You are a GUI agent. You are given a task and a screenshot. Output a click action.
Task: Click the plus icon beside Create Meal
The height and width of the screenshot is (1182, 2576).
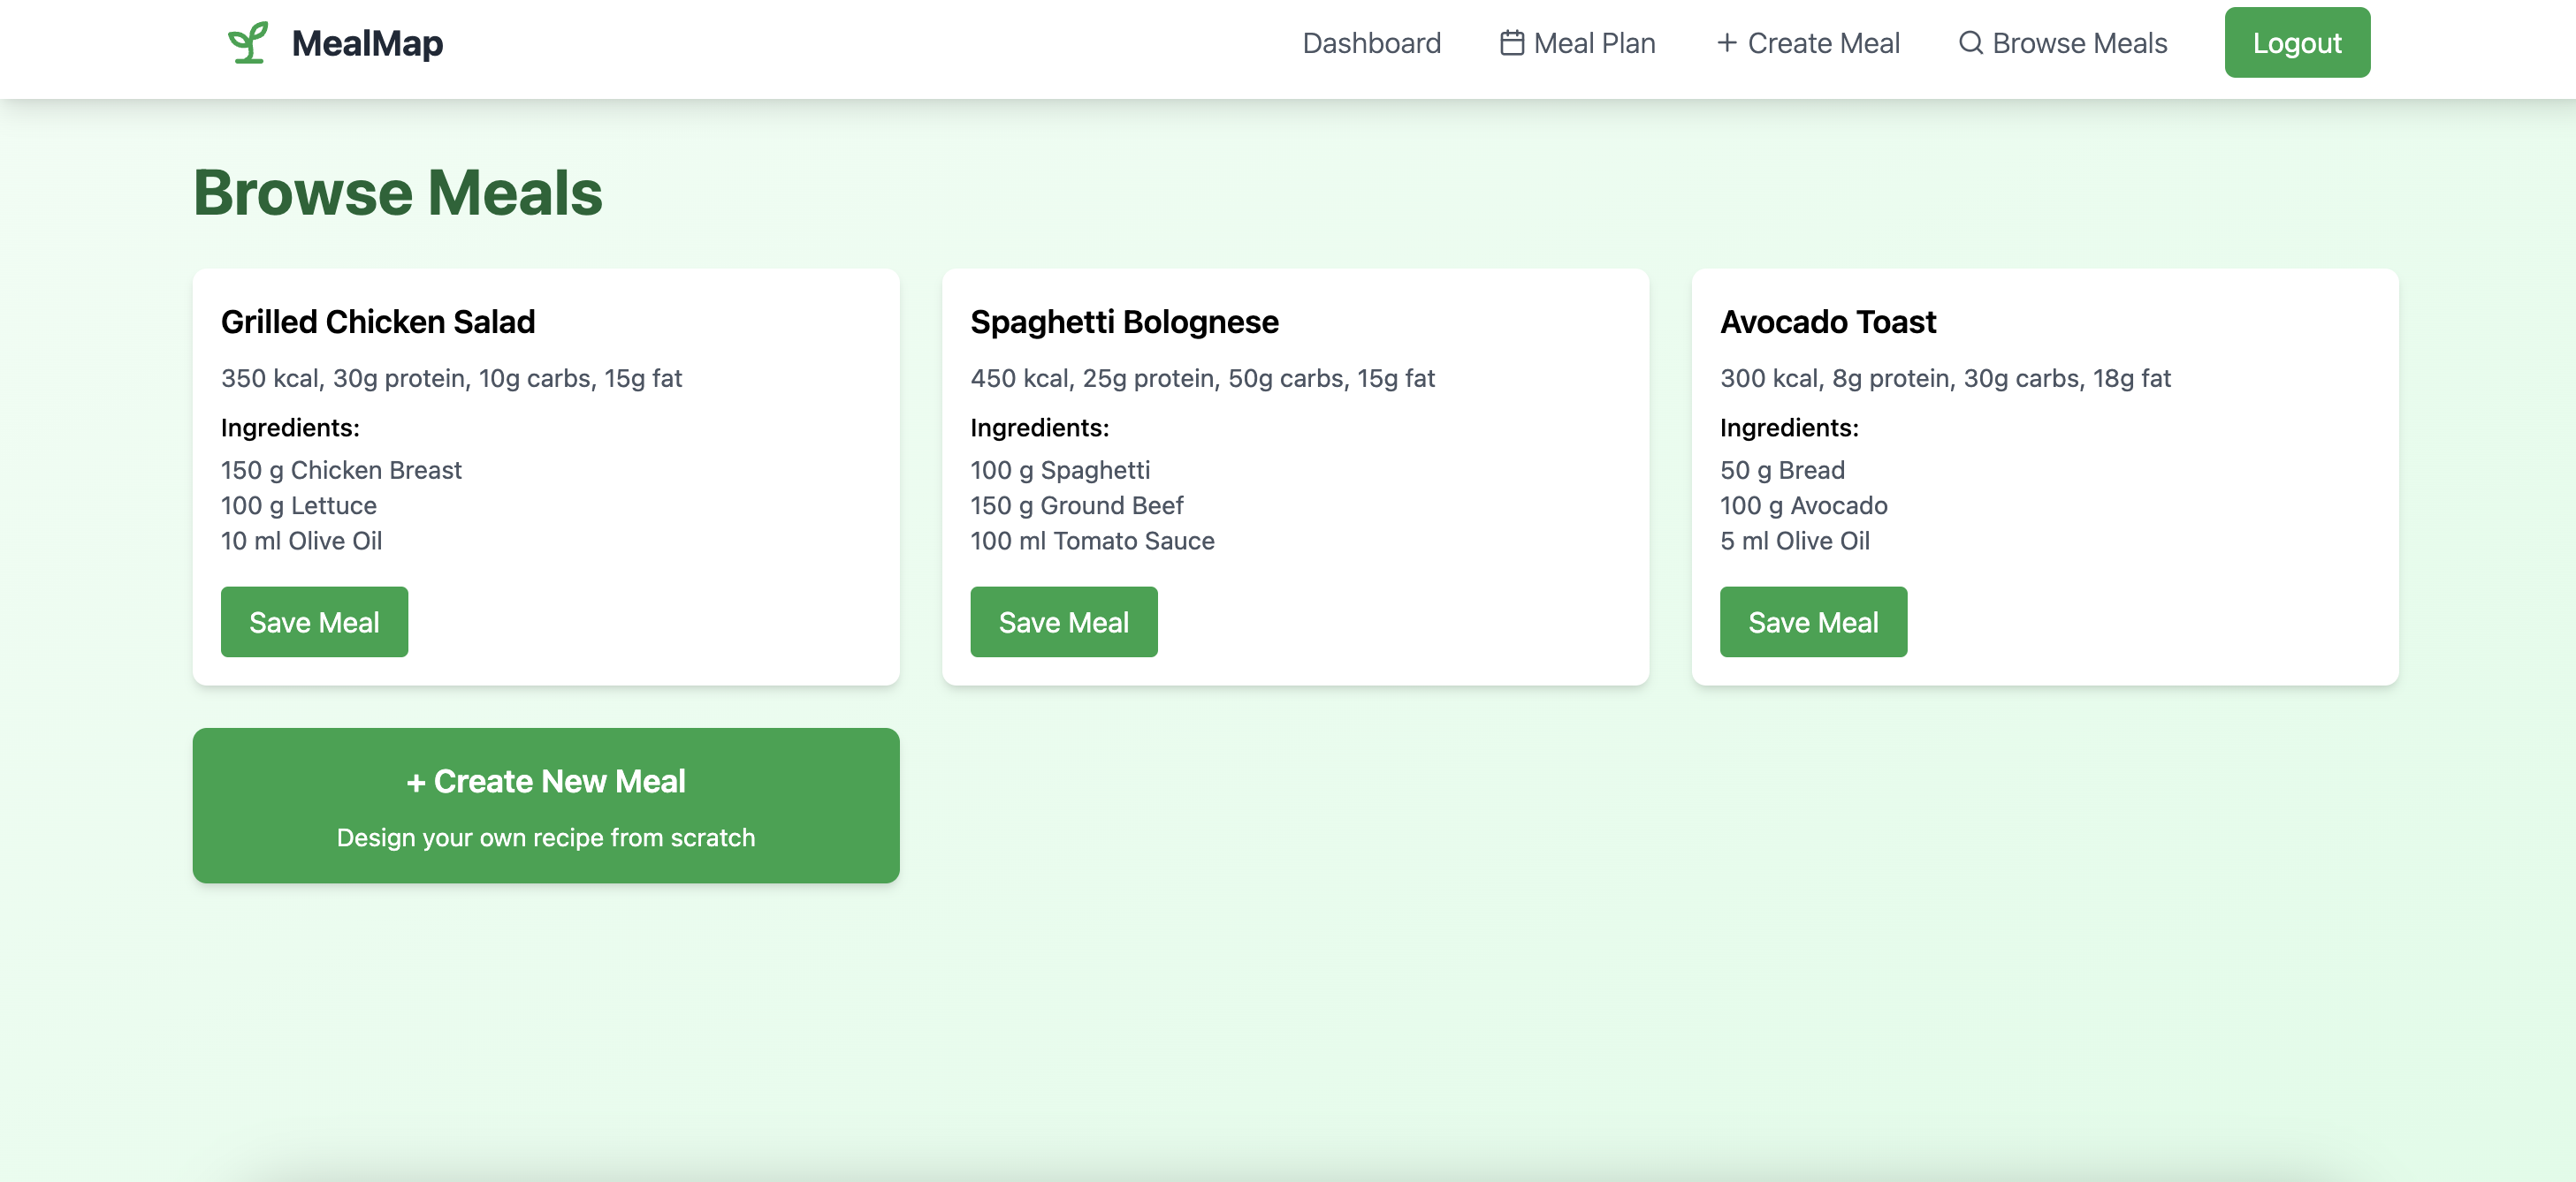point(1726,43)
